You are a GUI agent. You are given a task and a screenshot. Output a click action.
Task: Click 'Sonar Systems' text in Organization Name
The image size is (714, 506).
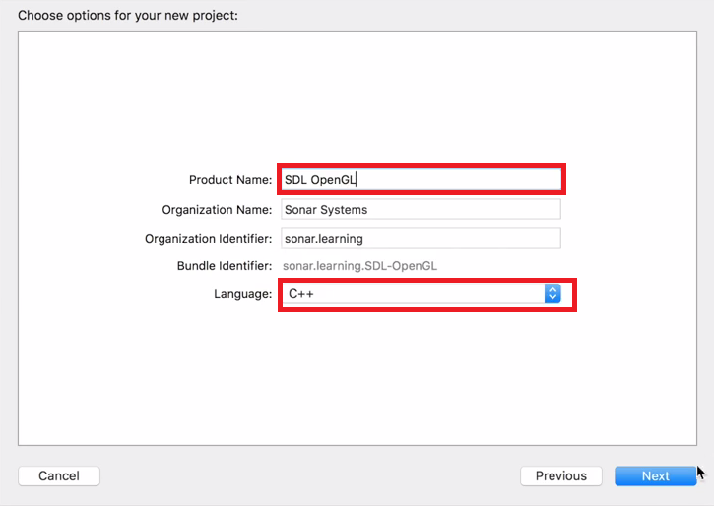point(326,210)
